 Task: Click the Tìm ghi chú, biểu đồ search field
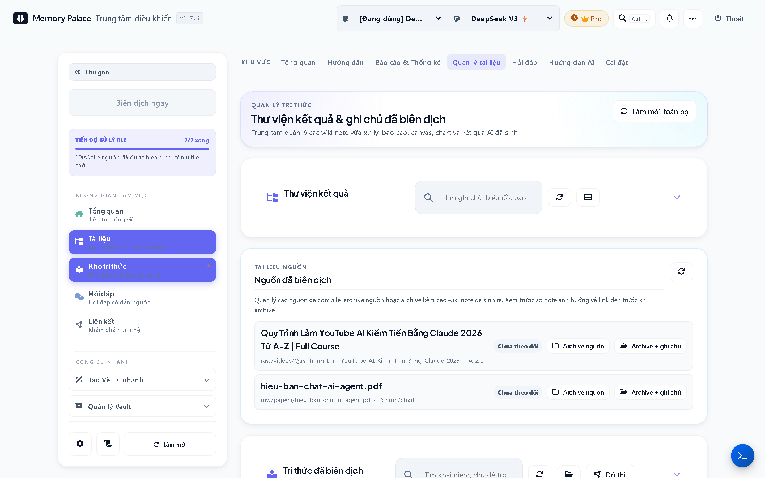coord(478,197)
